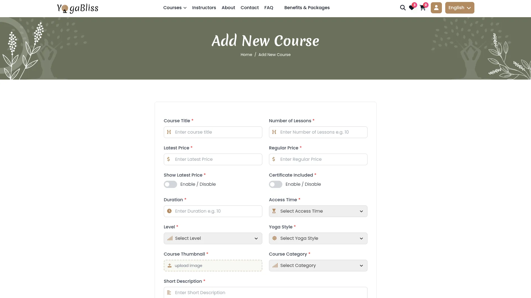Click the clock icon in Duration field
Image resolution: width=531 pixels, height=298 pixels.
click(x=169, y=211)
